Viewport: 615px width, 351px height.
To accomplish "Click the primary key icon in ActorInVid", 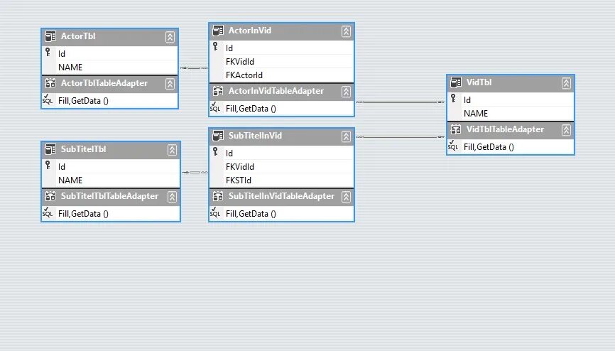I will point(215,47).
